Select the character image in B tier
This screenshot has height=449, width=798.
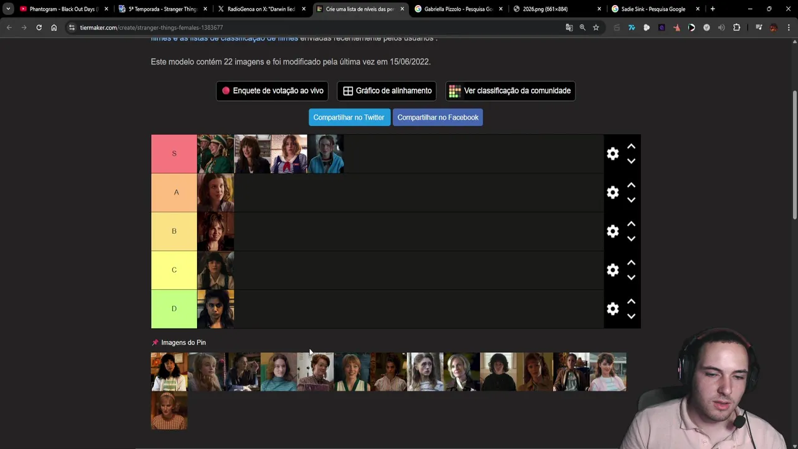216,231
